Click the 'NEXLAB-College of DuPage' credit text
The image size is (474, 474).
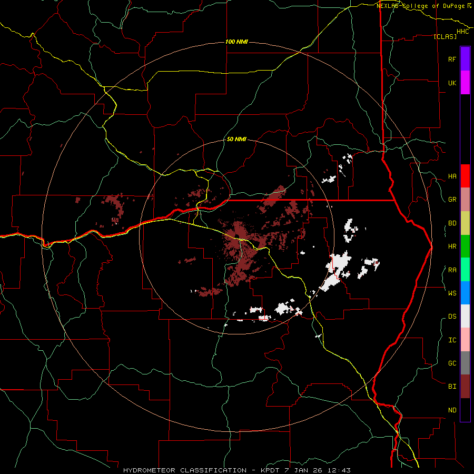click(420, 6)
